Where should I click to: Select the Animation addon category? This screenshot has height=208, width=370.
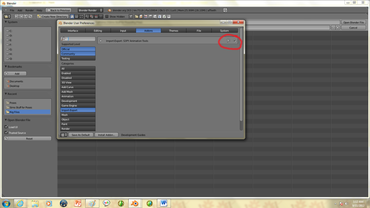coord(78,96)
